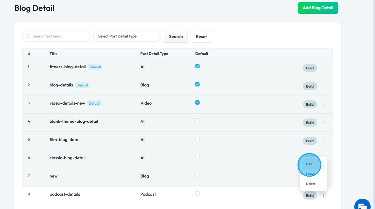Click the Reset button

[201, 36]
